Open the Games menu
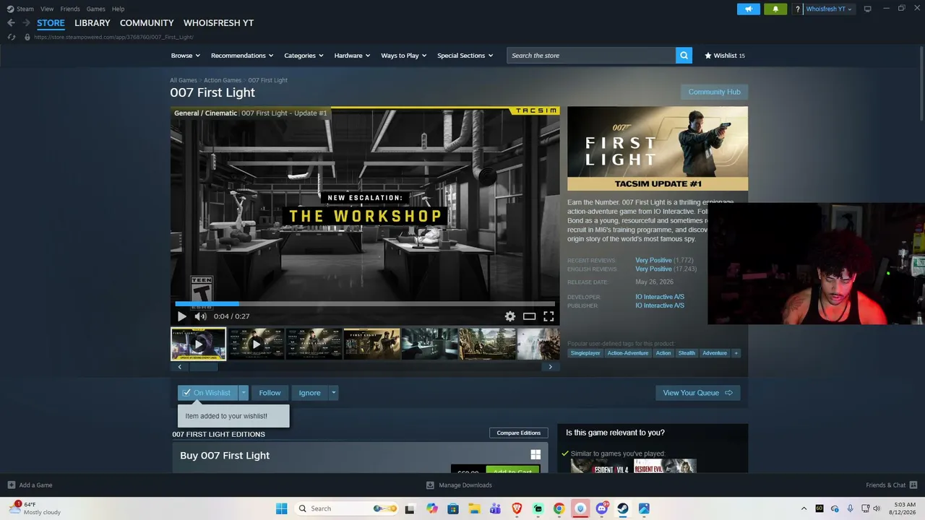Viewport: 925px width, 520px height. [x=96, y=9]
